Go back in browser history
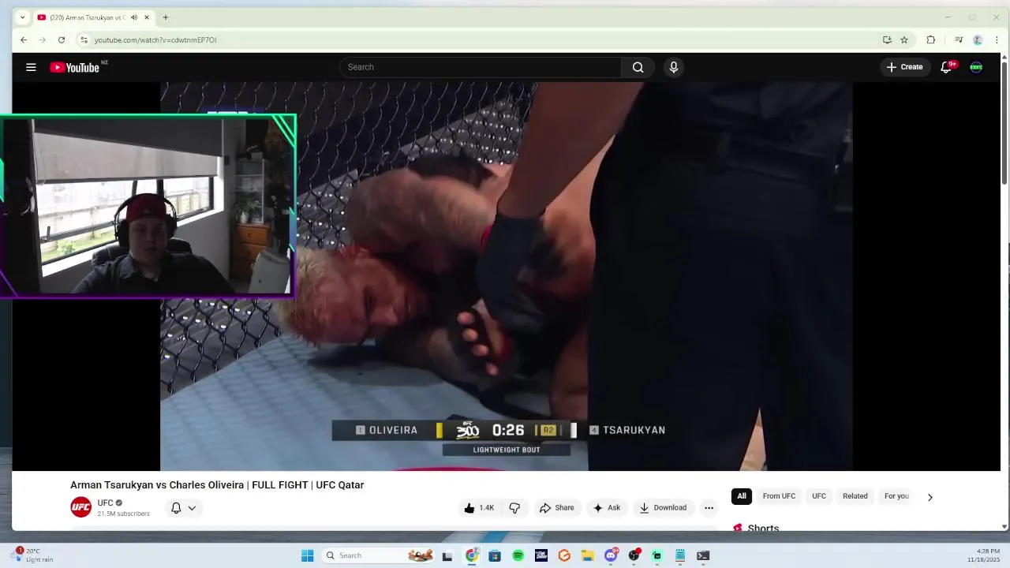Viewport: 1010px width, 568px height. [24, 39]
